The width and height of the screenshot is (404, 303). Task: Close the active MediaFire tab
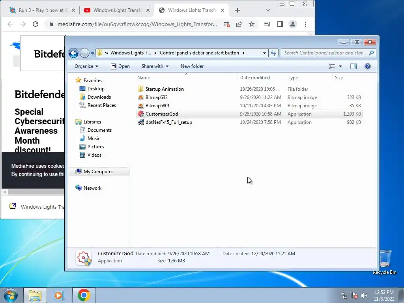[223, 10]
